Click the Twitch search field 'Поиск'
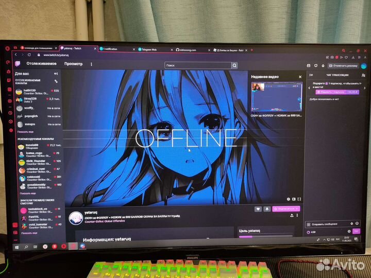 pyautogui.click(x=198, y=65)
